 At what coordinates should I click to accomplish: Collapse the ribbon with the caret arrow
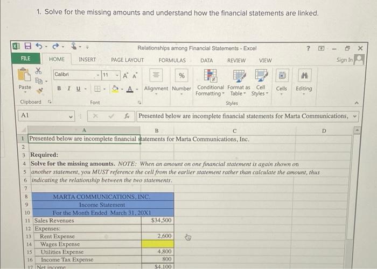point(357,103)
